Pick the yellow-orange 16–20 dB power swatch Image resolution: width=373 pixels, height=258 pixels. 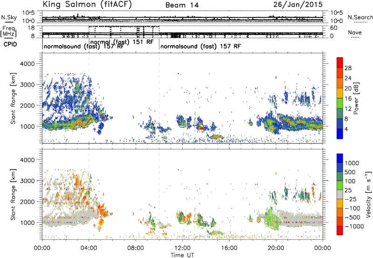click(x=340, y=93)
